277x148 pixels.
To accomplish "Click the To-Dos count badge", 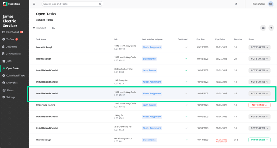I will 17,39.
